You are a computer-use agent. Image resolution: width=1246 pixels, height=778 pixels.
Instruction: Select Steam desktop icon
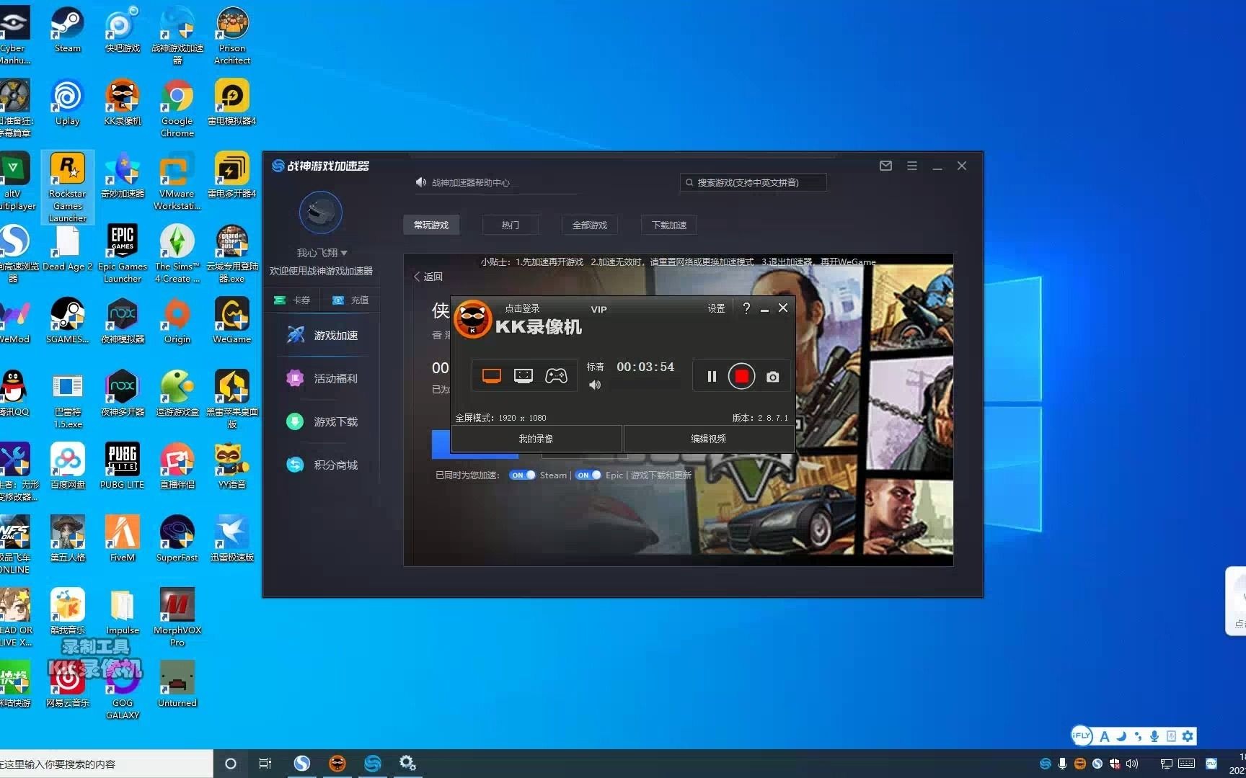(68, 30)
